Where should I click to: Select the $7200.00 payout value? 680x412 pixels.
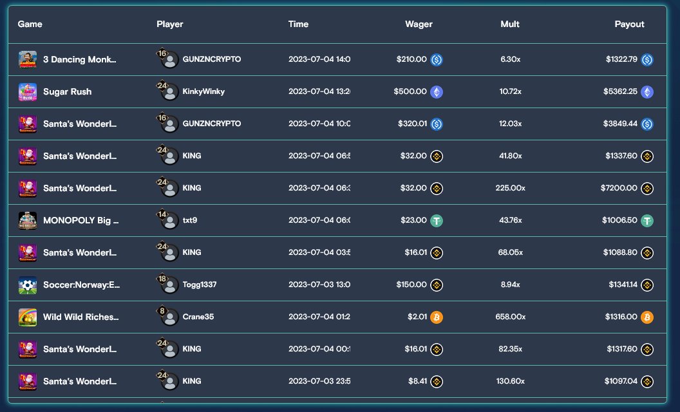[619, 188]
